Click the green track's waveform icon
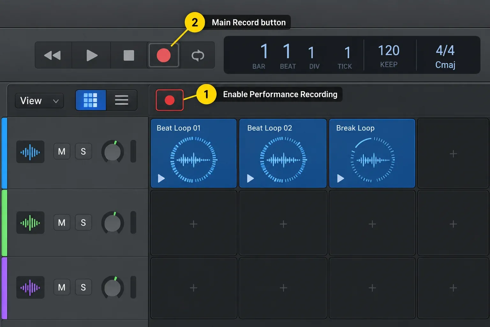This screenshot has height=327, width=490. 30,223
